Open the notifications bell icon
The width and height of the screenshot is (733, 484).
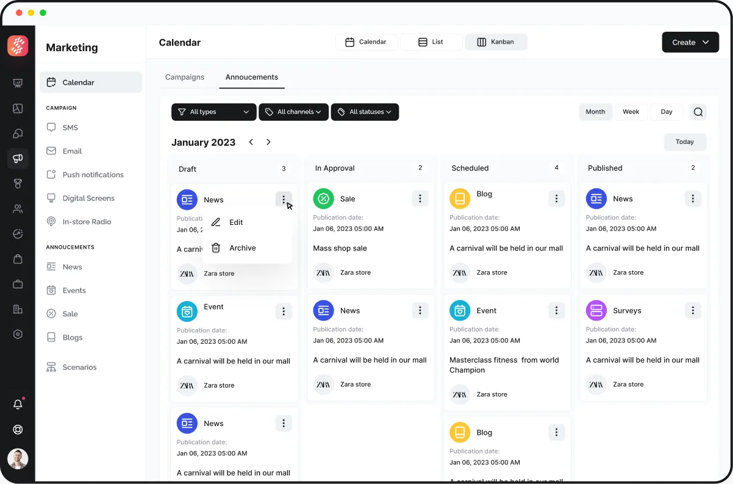18,404
